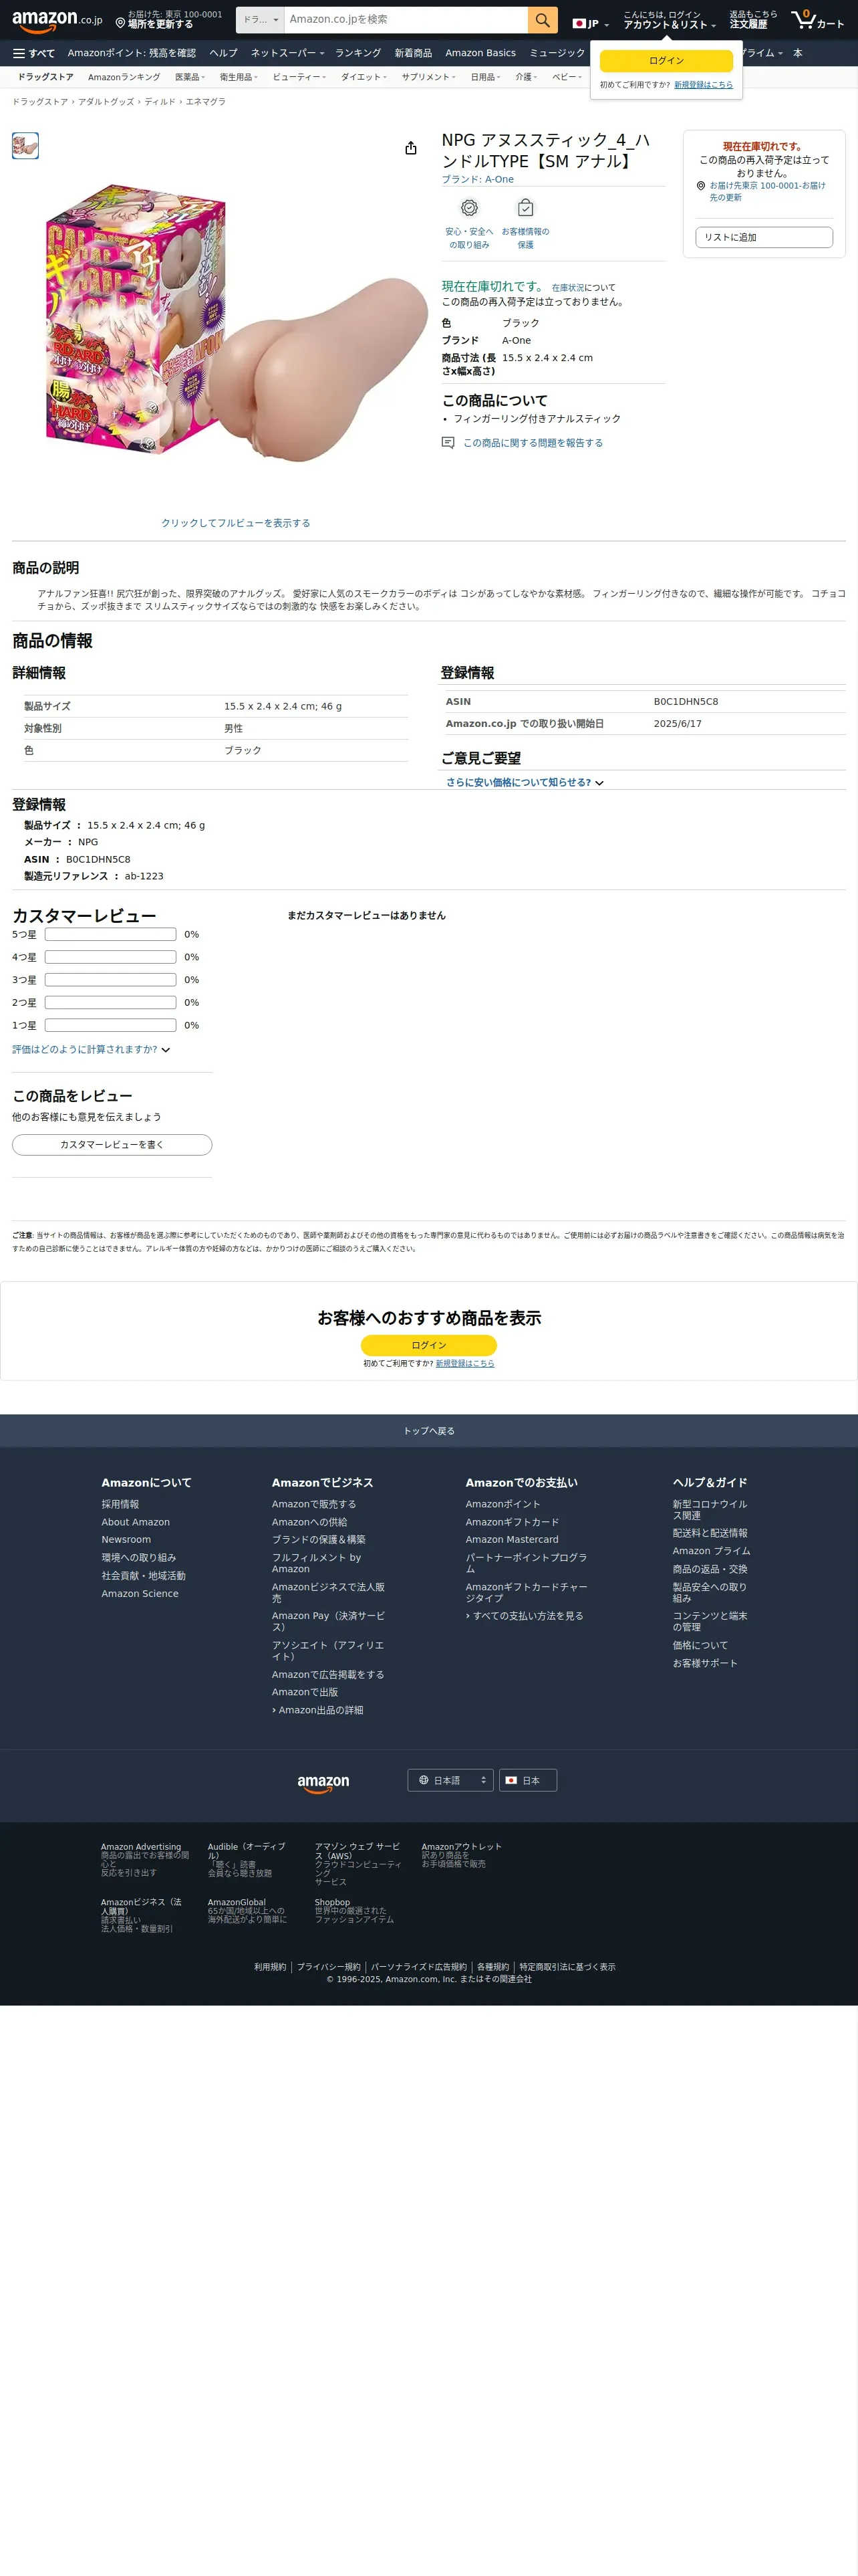
Task: Select the ドラッグストア subnav tab
Action: [46, 77]
